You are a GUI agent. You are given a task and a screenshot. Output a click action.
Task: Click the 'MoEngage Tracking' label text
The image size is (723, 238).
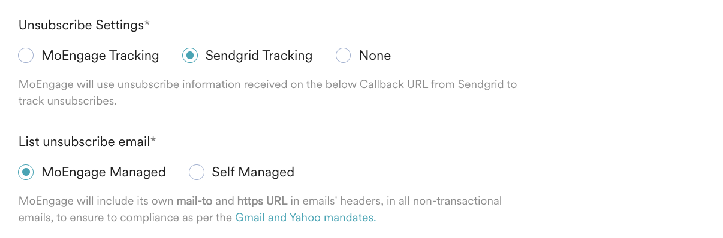click(100, 56)
